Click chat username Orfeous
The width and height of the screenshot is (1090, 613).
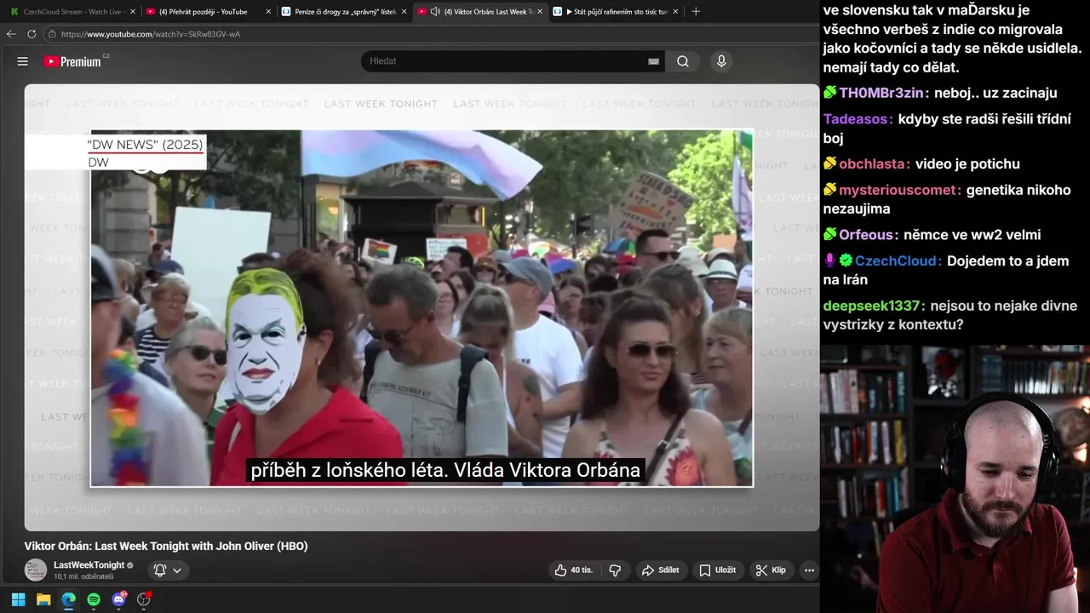click(x=868, y=235)
